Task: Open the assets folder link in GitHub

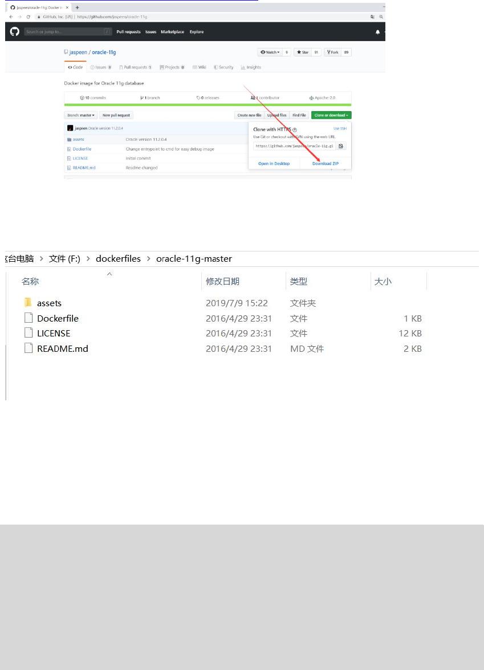Action: point(78,140)
